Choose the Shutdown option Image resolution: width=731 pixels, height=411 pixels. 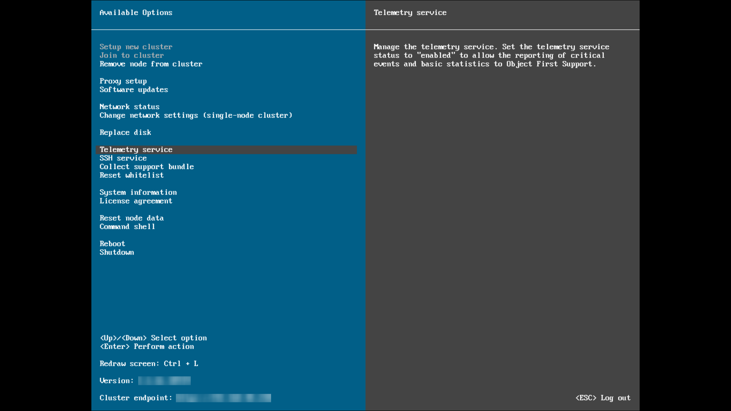117,252
